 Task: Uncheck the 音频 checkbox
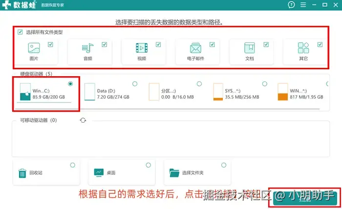point(104,44)
